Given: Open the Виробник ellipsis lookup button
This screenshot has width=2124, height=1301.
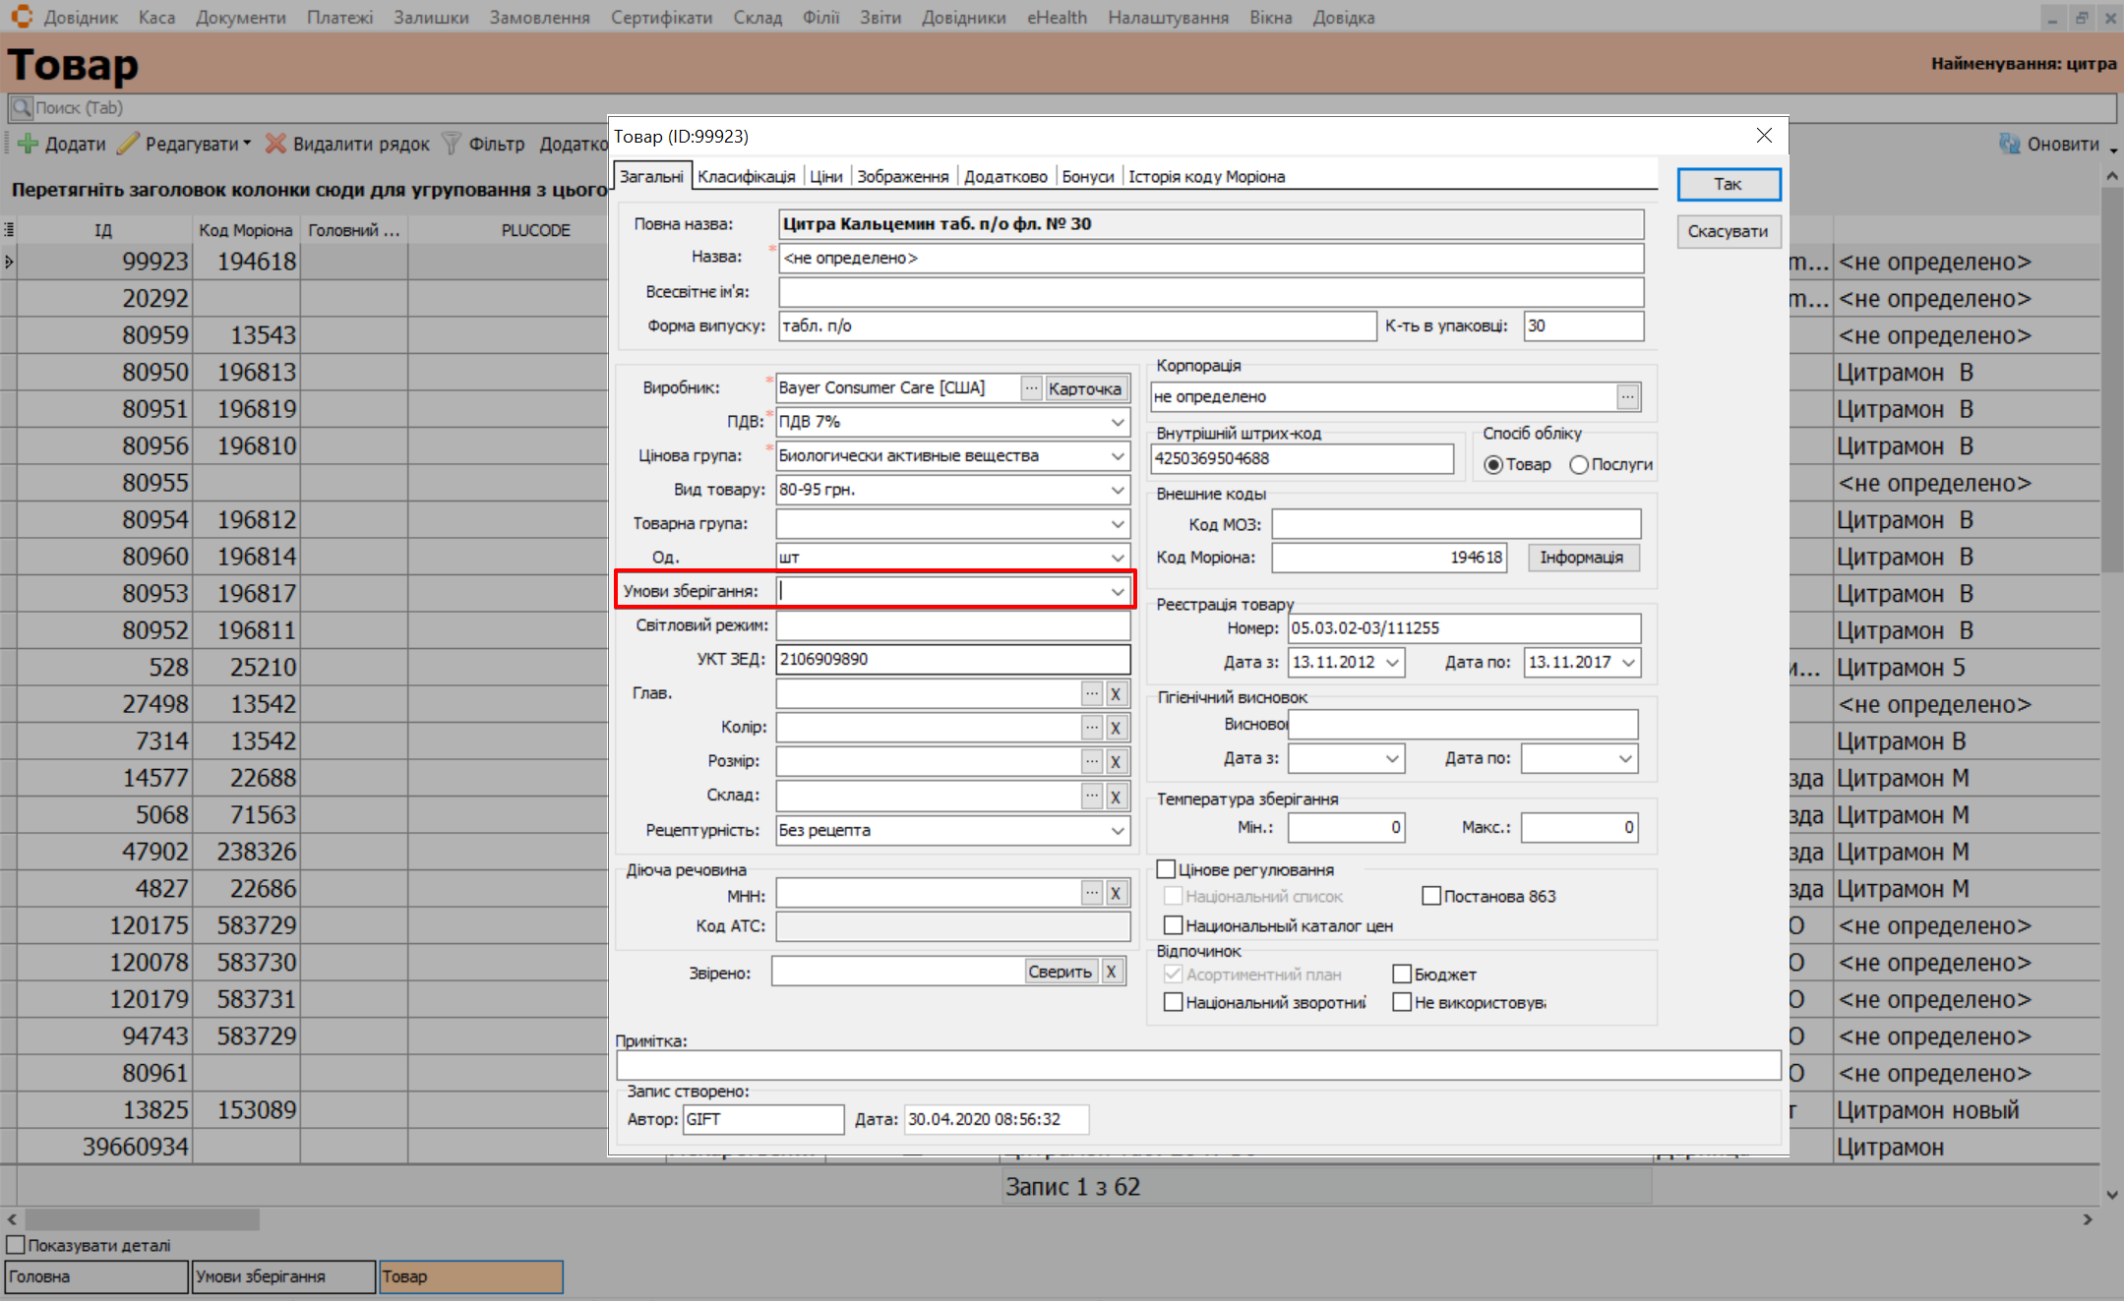Looking at the screenshot, I should [x=1030, y=388].
